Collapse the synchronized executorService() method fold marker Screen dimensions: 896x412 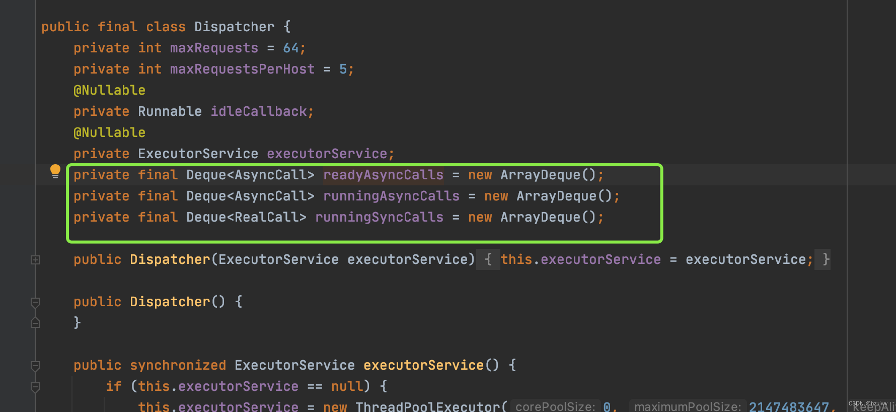(35, 366)
